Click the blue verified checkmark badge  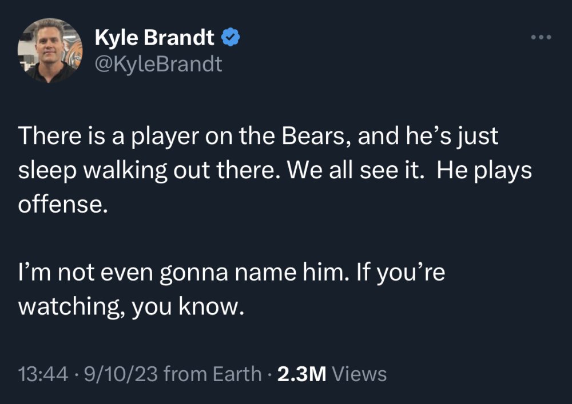click(x=231, y=37)
